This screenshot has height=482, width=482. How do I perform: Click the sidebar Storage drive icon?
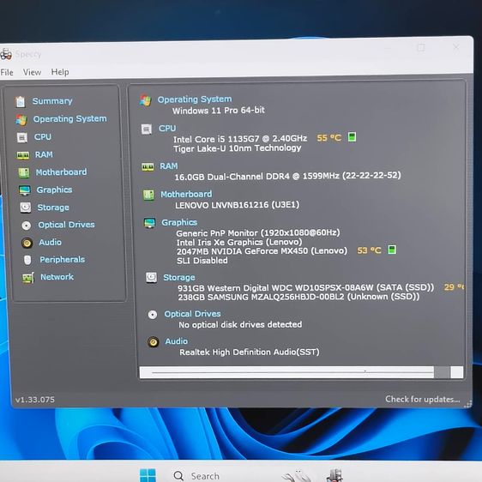point(26,208)
